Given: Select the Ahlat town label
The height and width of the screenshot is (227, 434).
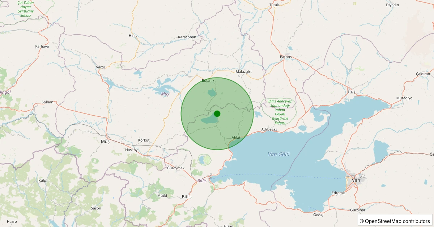Looking at the screenshot, I should pos(236,138).
